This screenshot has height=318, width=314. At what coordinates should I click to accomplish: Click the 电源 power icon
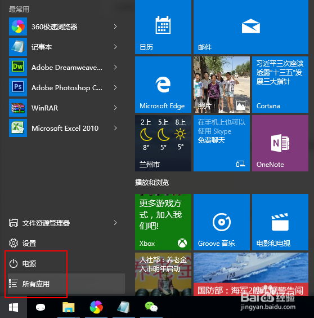[14, 263]
